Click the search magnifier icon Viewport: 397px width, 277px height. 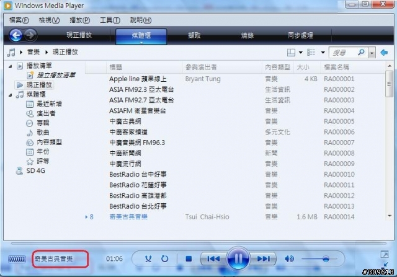[x=361, y=53]
